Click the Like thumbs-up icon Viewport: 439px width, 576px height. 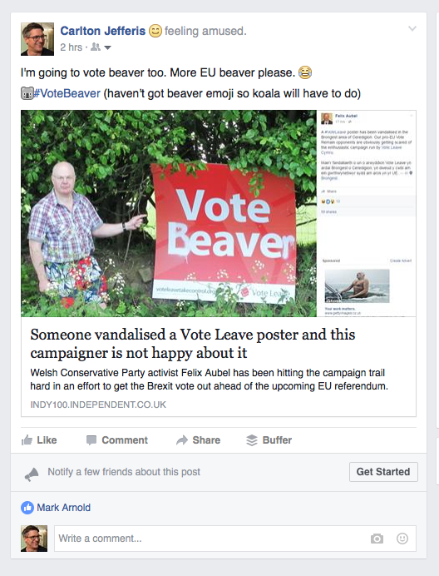pyautogui.click(x=27, y=439)
